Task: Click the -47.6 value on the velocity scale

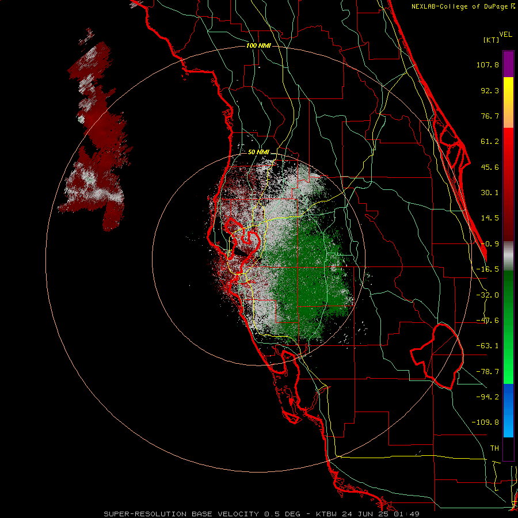Action: click(487, 321)
